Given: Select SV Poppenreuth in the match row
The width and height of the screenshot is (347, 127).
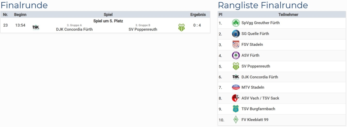Looking at the screenshot, I should click(143, 29).
